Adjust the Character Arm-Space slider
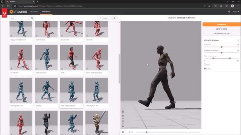Screen dimensions: 241x135 (221, 52)
